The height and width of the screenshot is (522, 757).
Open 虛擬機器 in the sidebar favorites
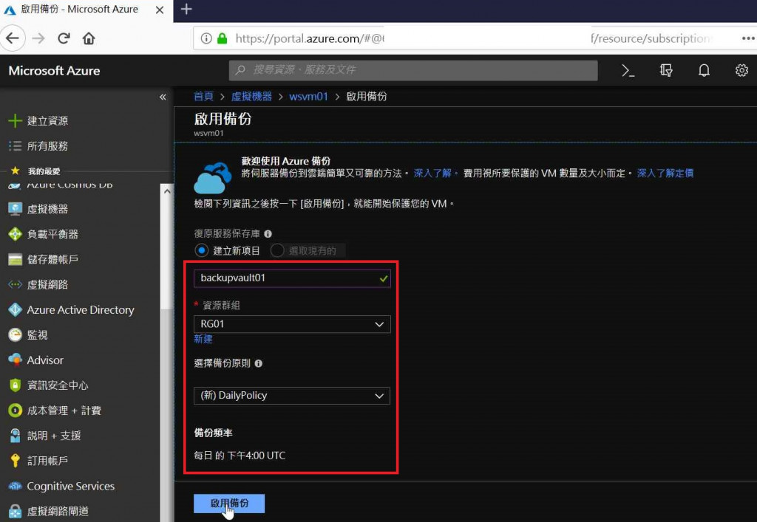coord(47,209)
